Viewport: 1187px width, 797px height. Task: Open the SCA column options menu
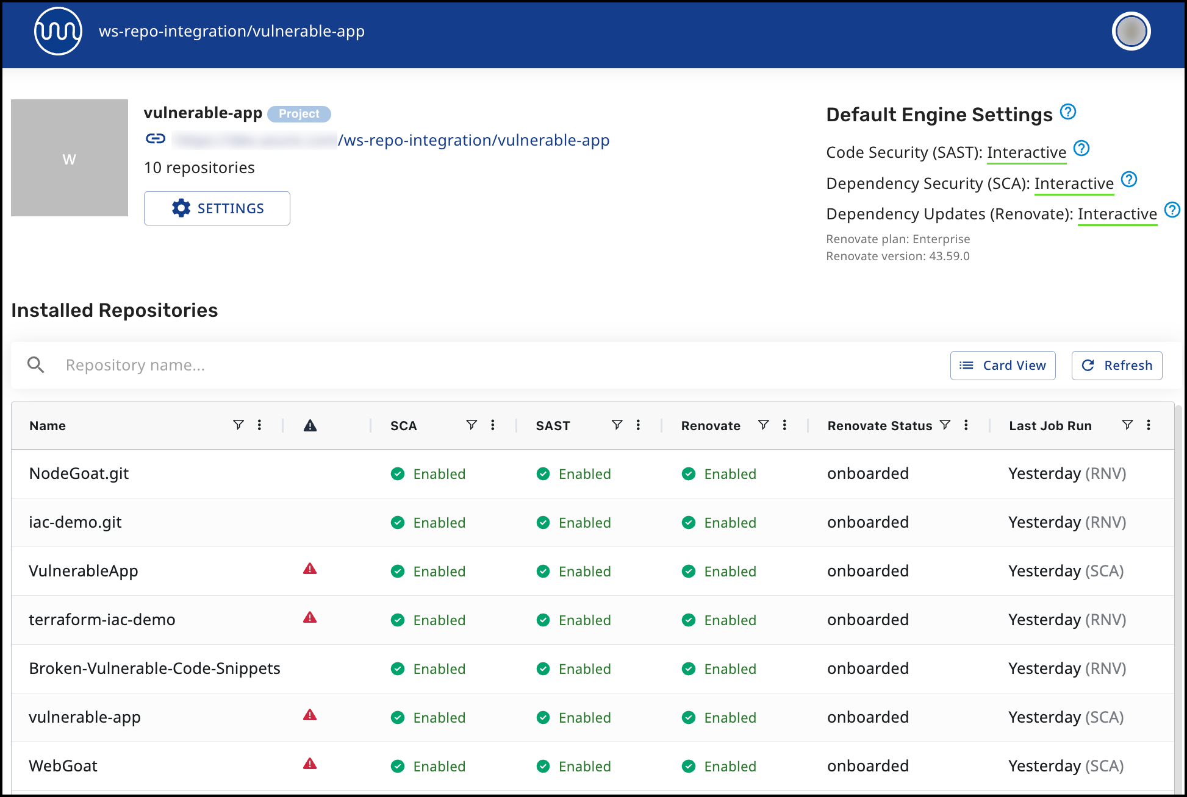point(493,425)
